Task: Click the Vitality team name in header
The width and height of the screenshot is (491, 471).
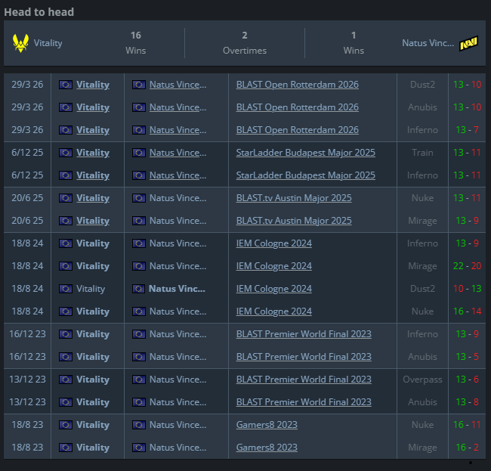Action: click(48, 43)
